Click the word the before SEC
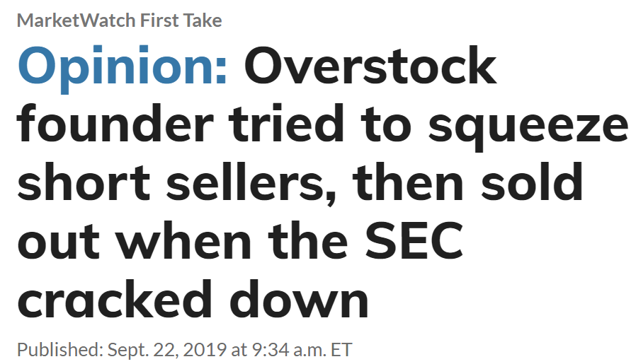 coord(308,241)
